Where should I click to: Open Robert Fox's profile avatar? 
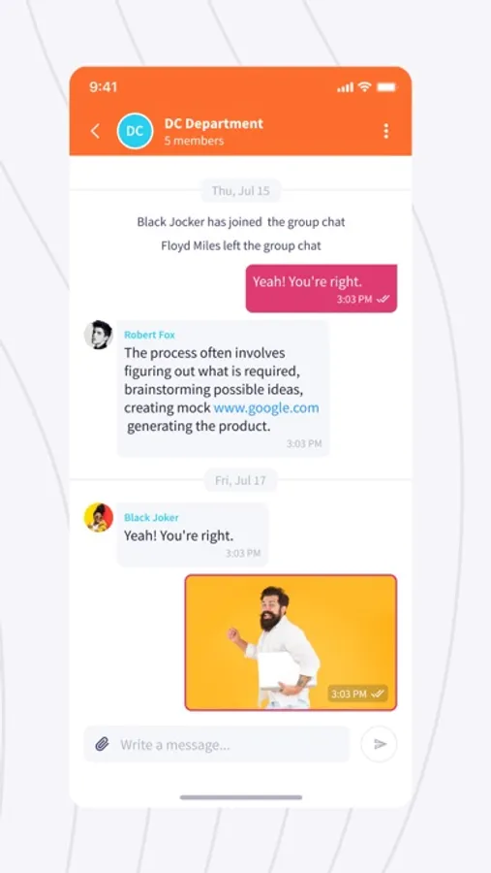tap(99, 335)
